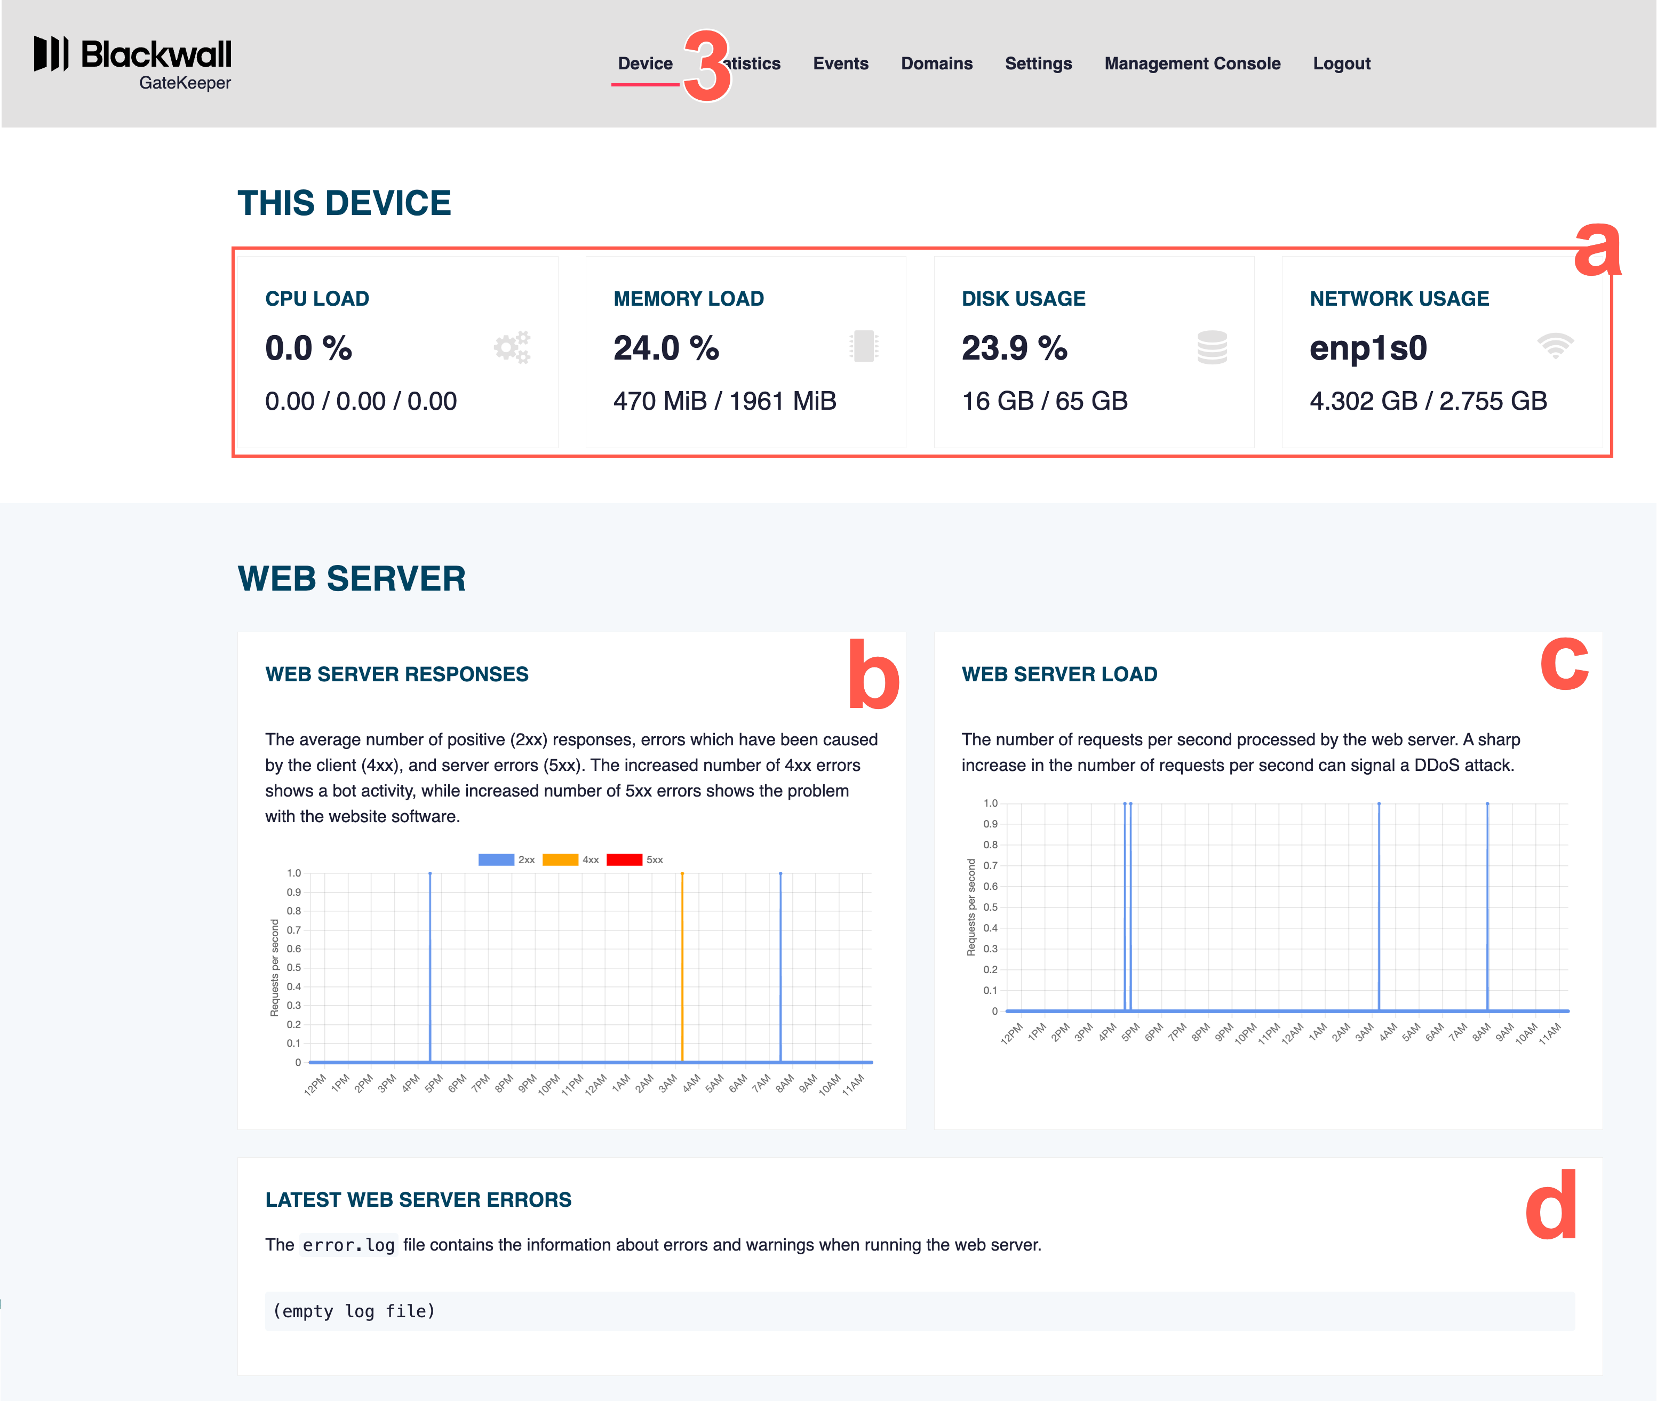The height and width of the screenshot is (1401, 1657).
Task: Click the orange 4xx spike in the responses chart
Action: point(682,967)
